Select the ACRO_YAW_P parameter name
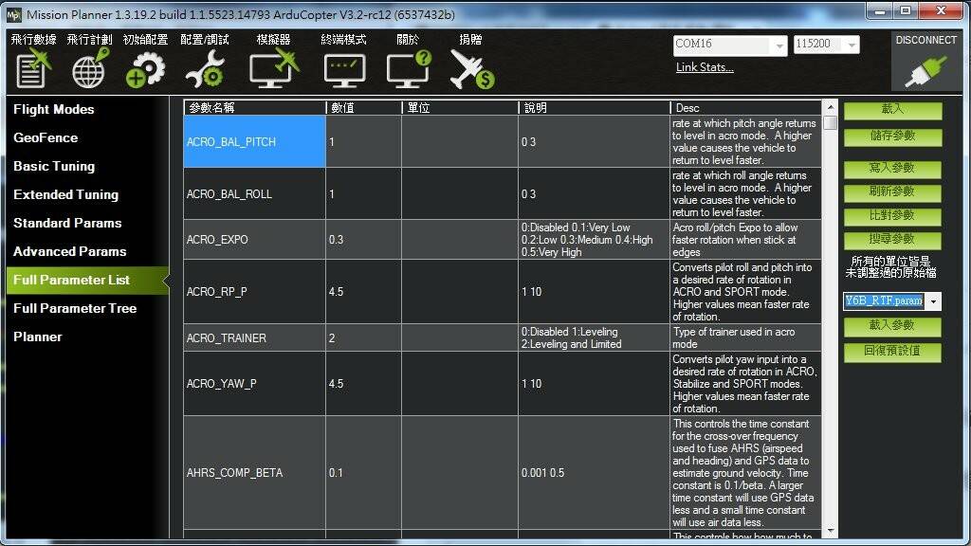This screenshot has height=546, width=971. (x=254, y=384)
